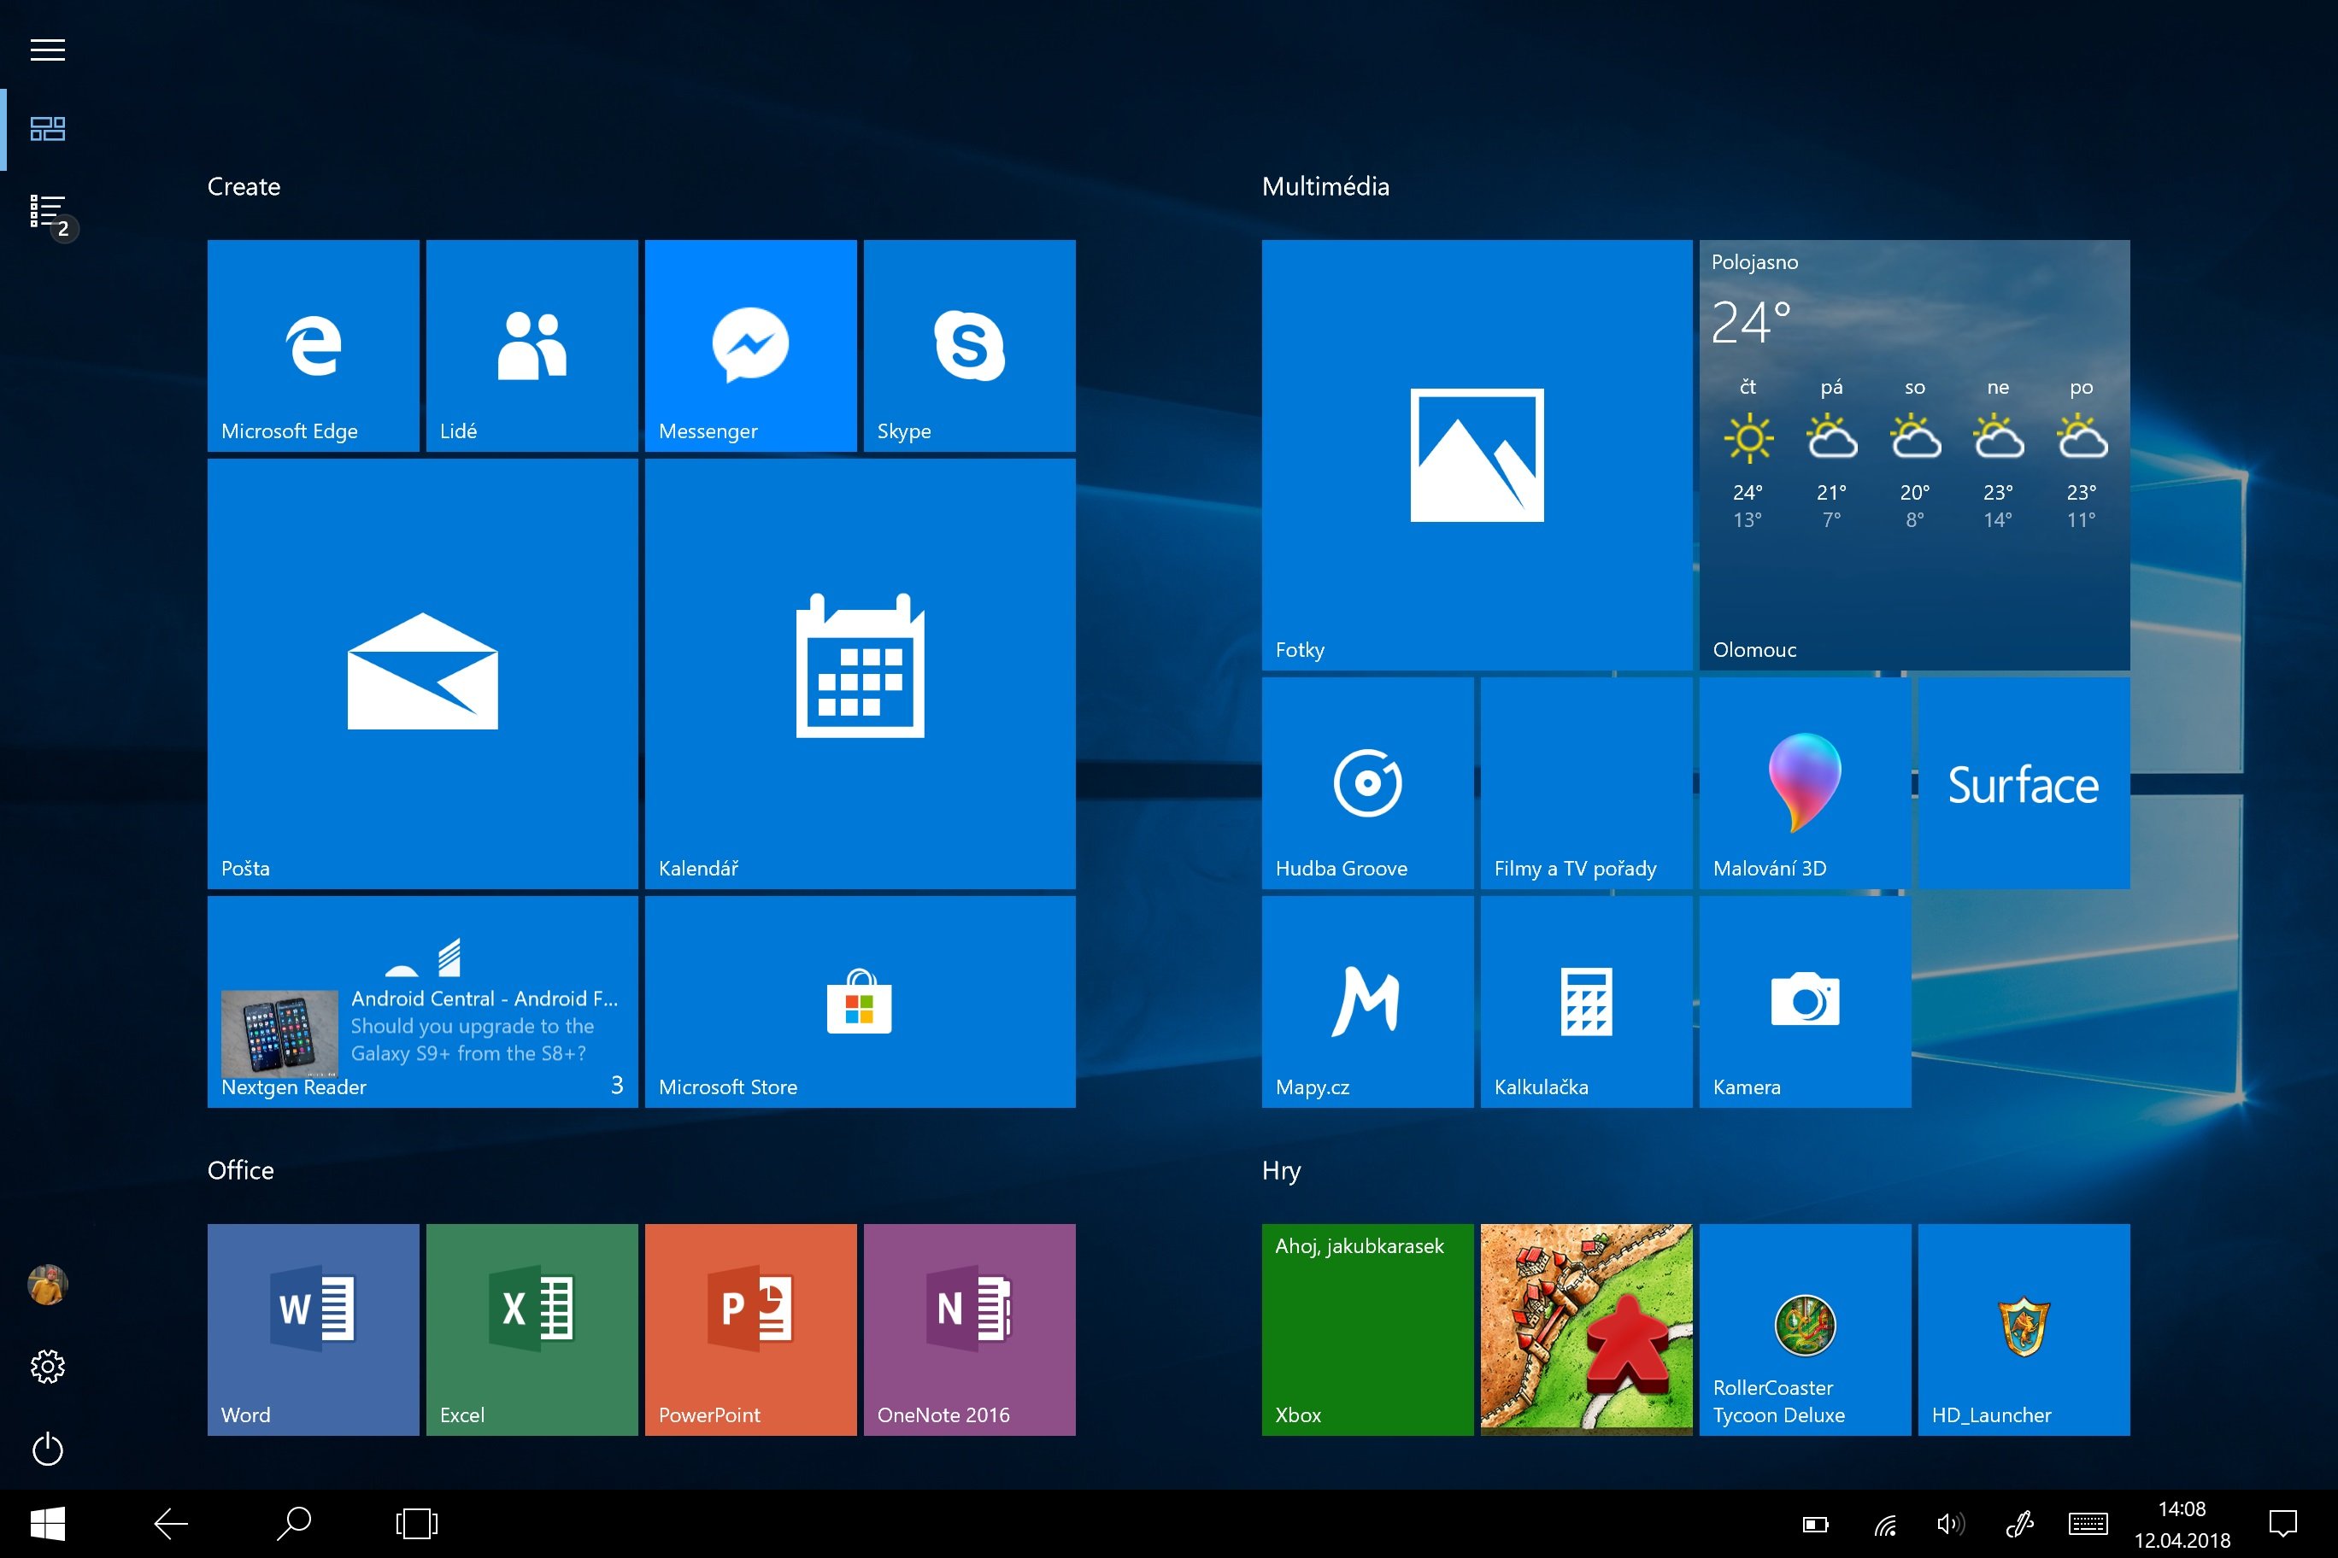Open the Wi-Fi network tray icon
Viewport: 2338px width, 1558px height.
click(1885, 1524)
